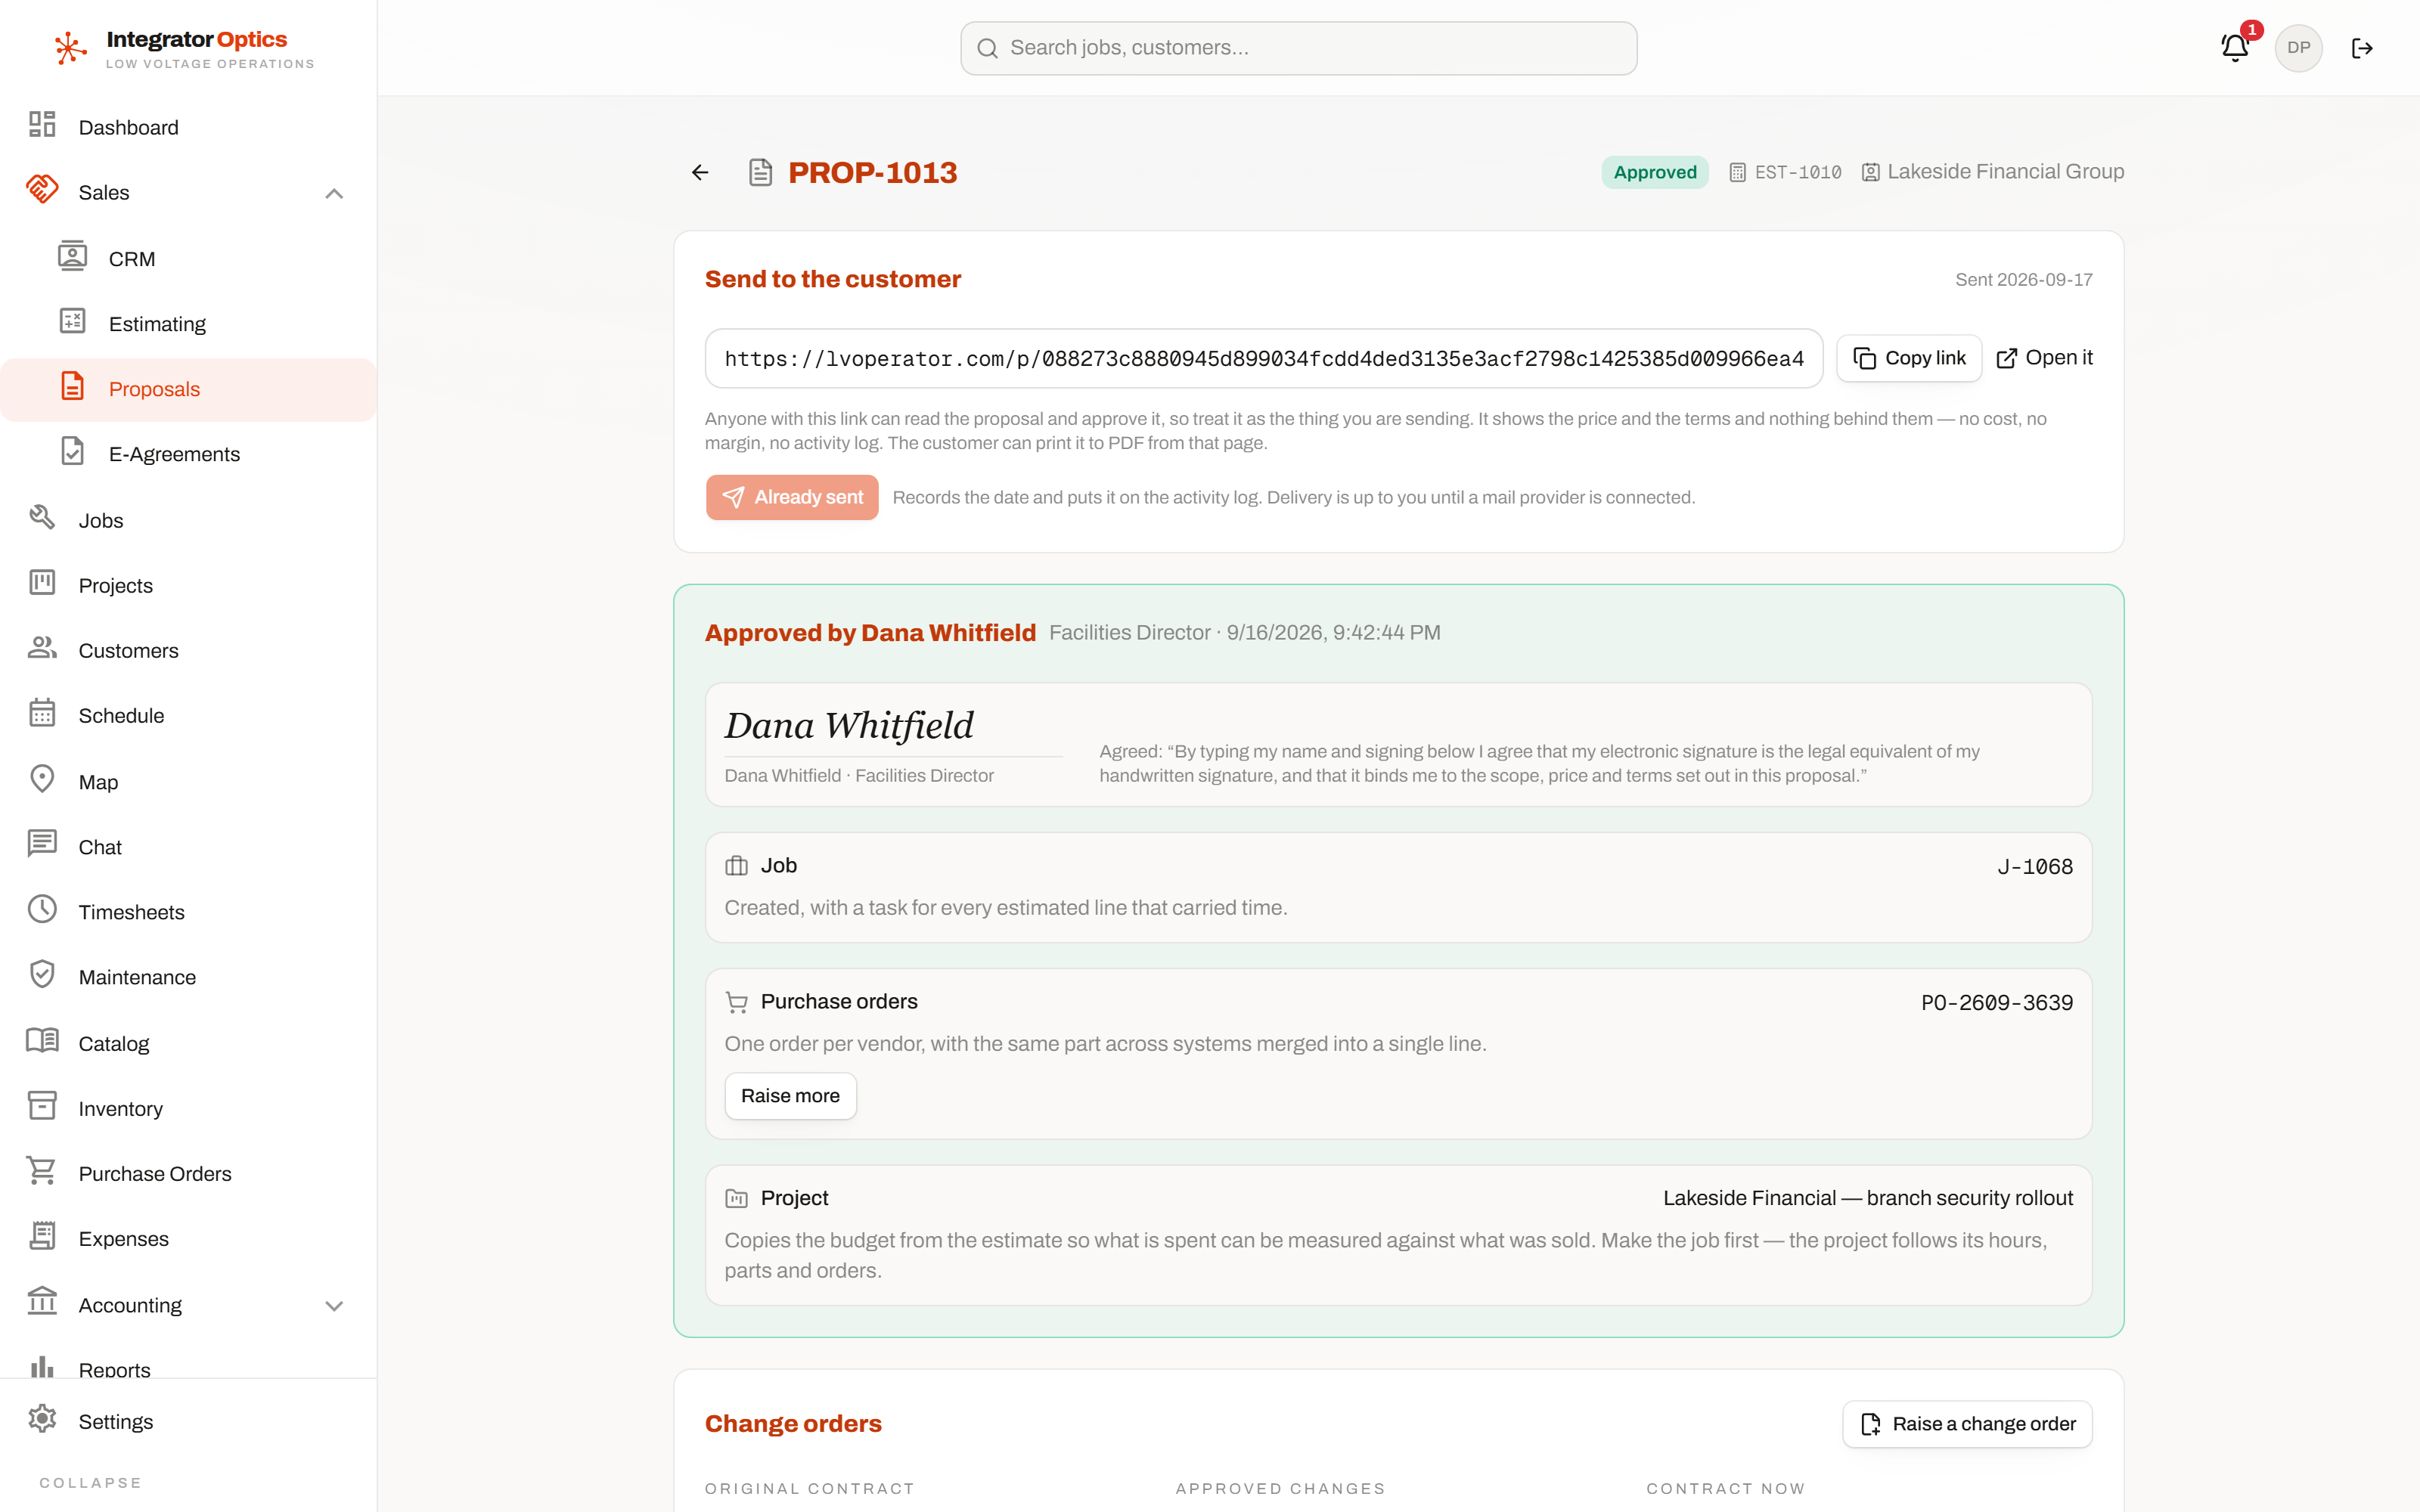
Task: Click the Catalog book icon
Action: pyautogui.click(x=42, y=1040)
